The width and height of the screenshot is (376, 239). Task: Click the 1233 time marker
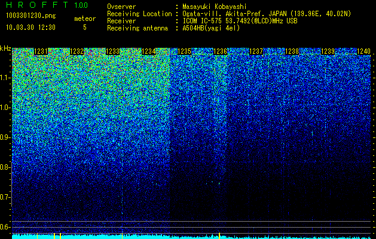click(x=112, y=51)
